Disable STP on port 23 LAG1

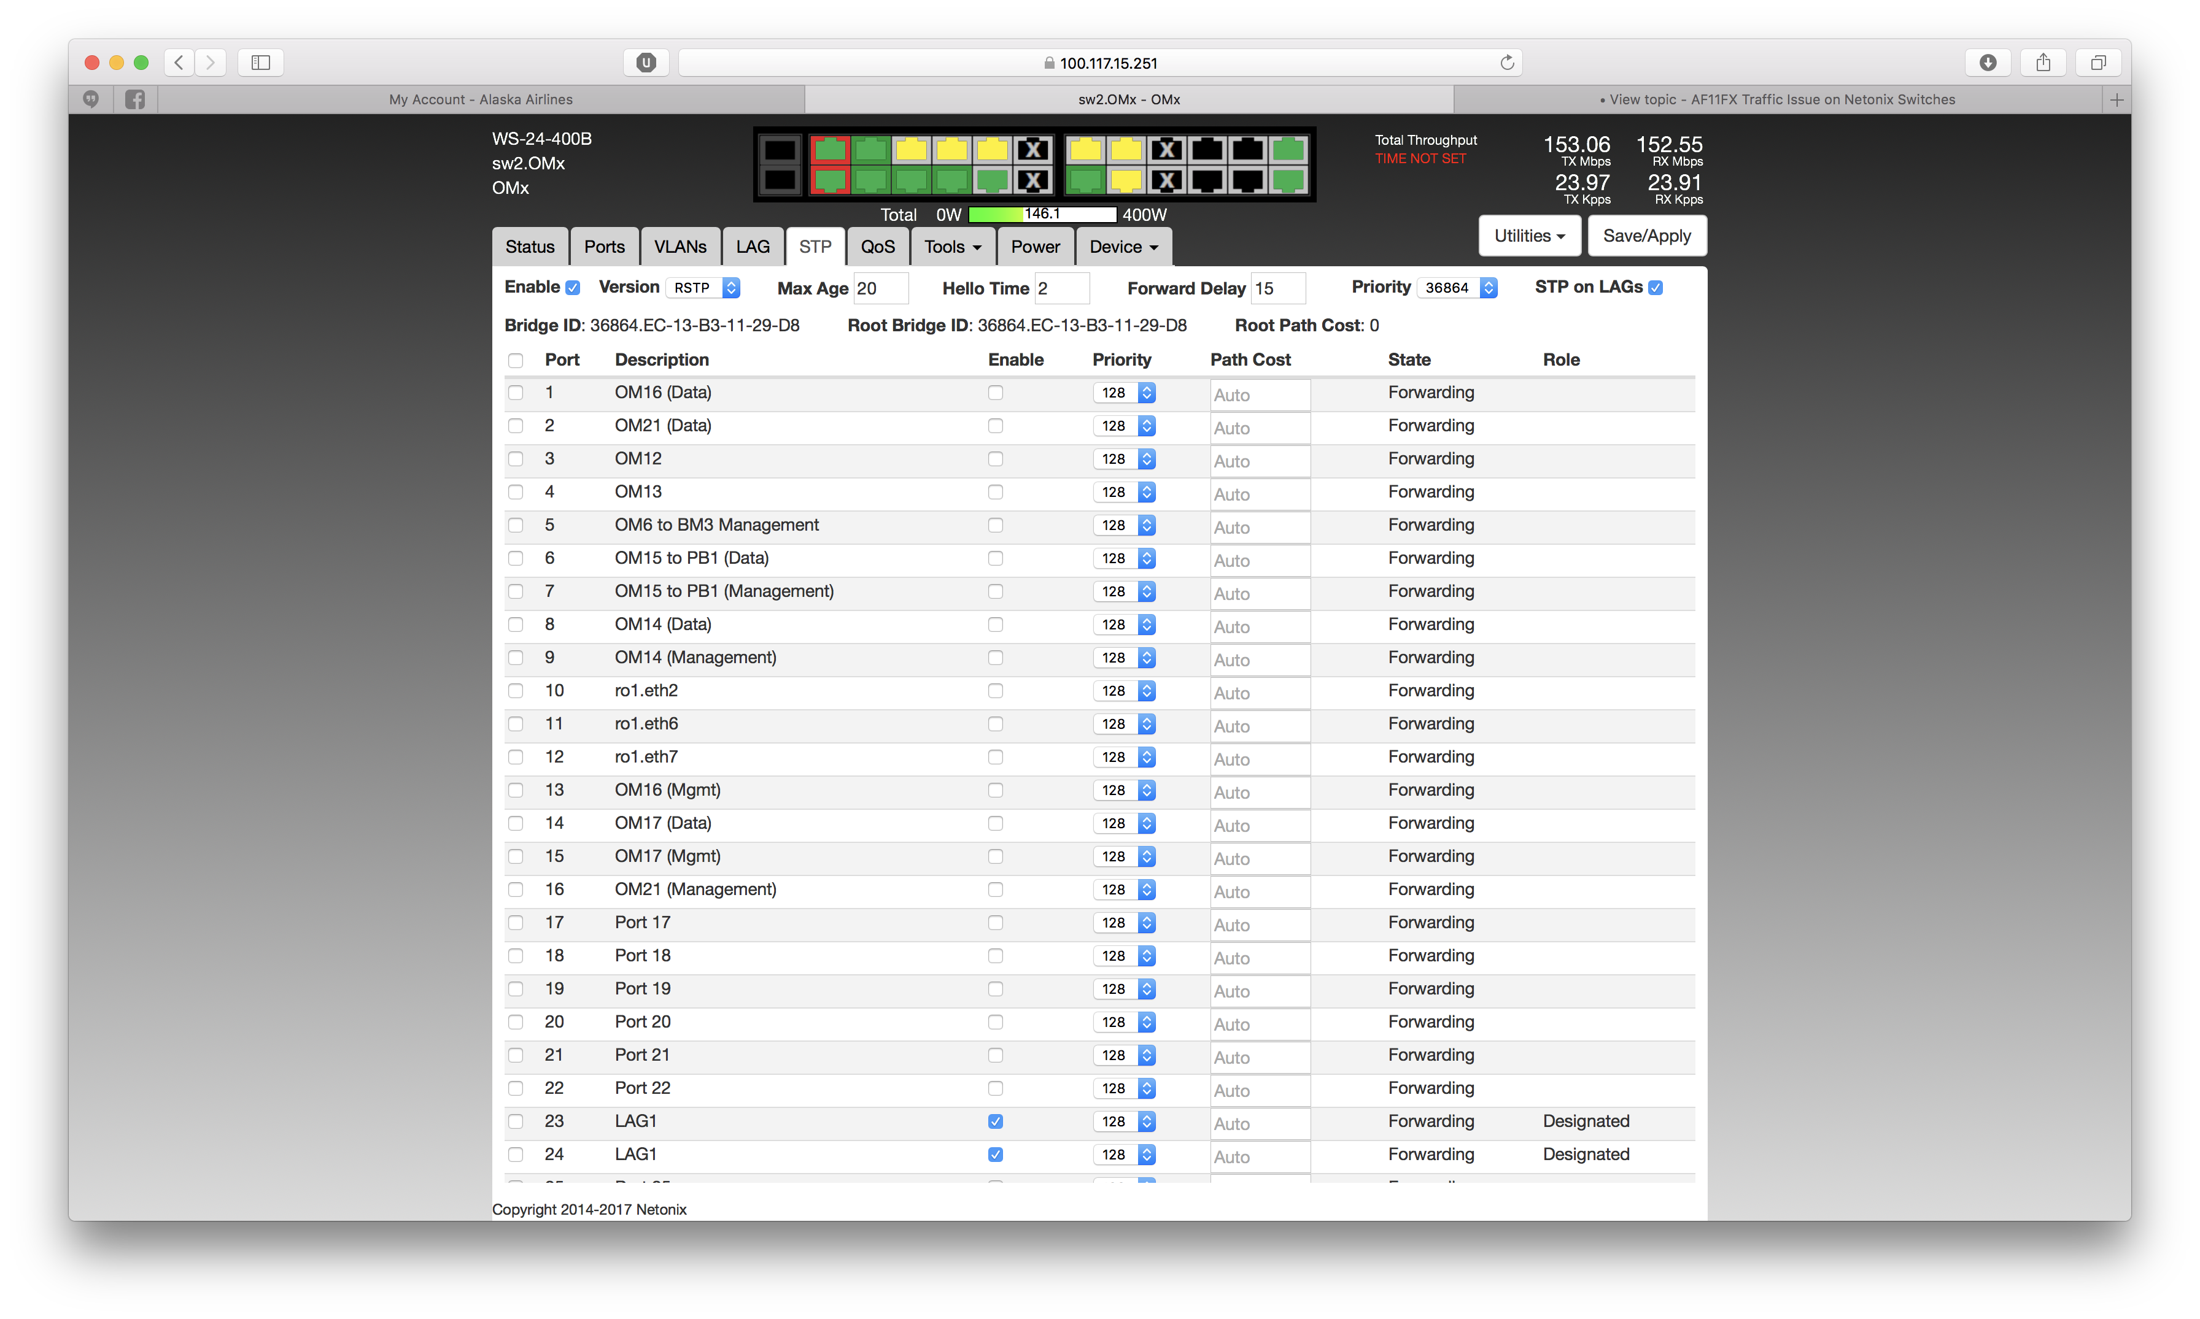point(995,1121)
